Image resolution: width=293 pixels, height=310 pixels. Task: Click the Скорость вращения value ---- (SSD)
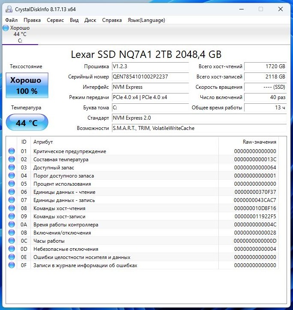click(266, 87)
